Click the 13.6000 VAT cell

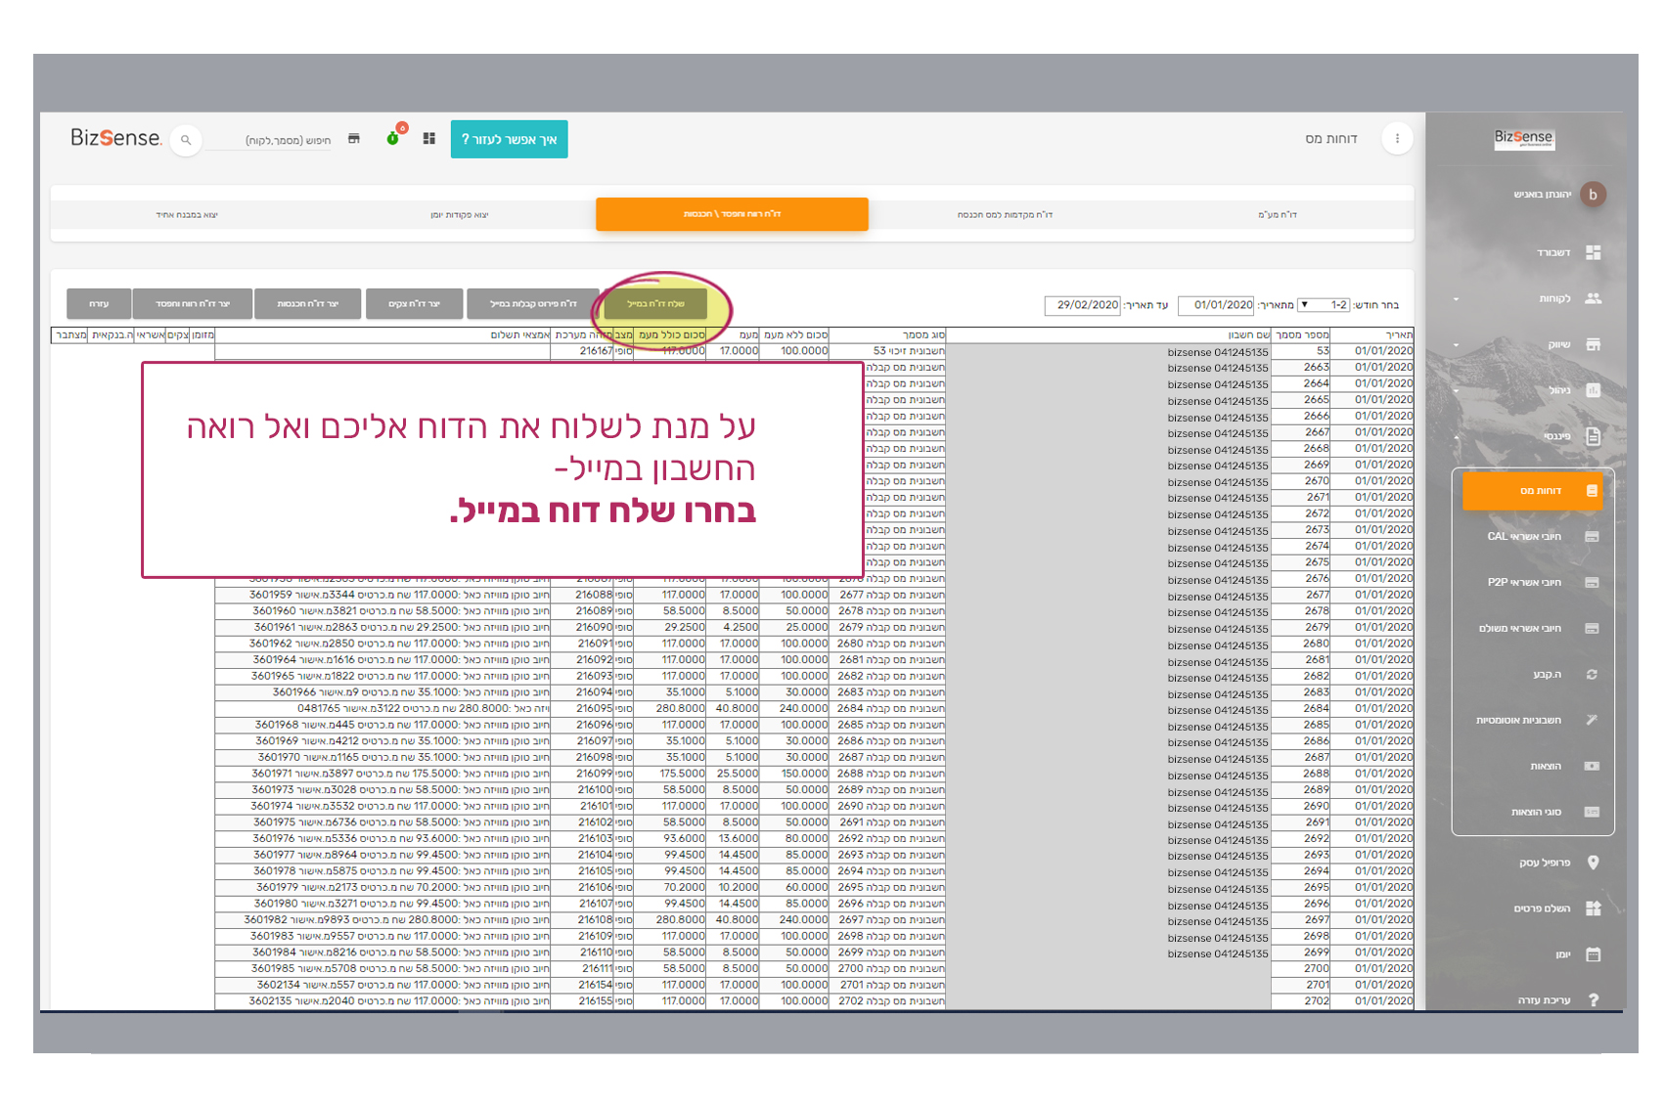coord(733,839)
